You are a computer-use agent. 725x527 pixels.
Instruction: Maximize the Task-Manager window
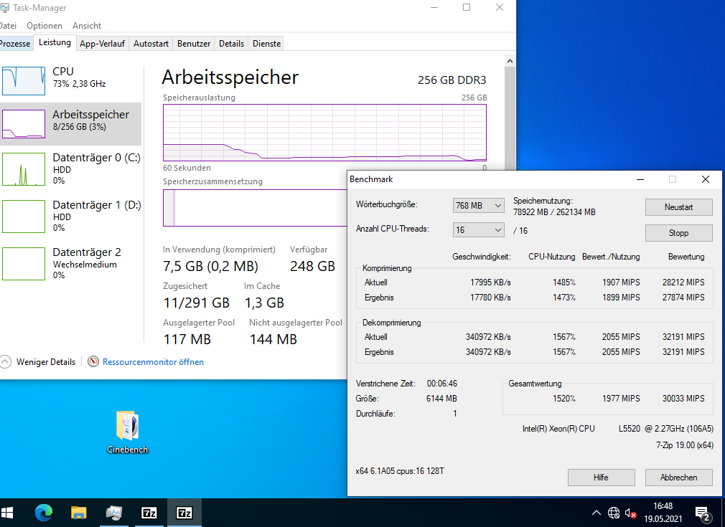coord(467,7)
